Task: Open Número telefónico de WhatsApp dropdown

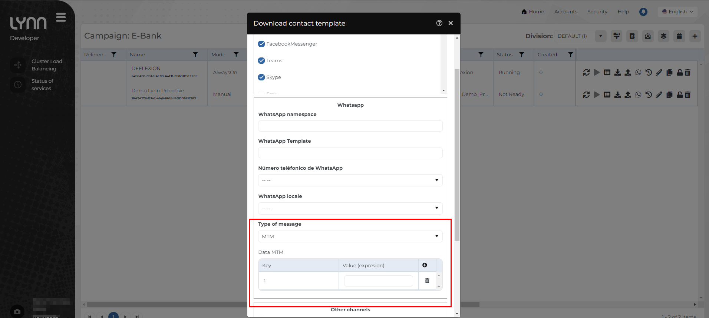Action: (x=350, y=180)
